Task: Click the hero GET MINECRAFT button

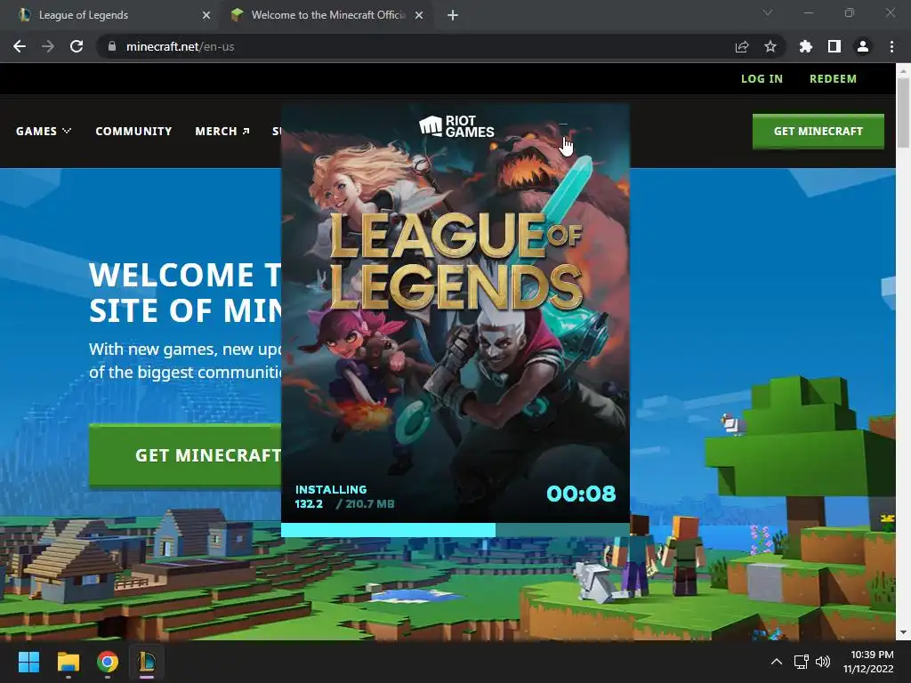Action: [185, 454]
